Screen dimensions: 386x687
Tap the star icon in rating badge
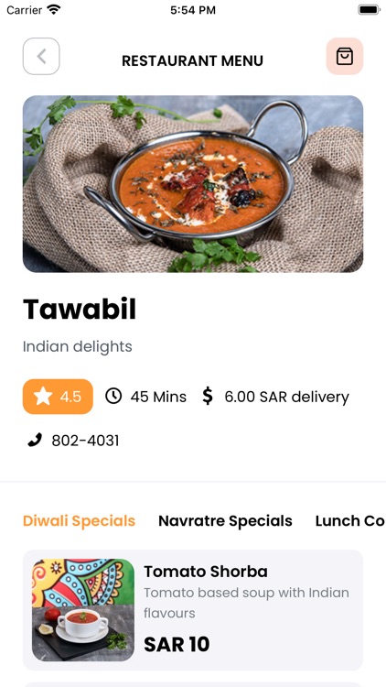point(43,397)
